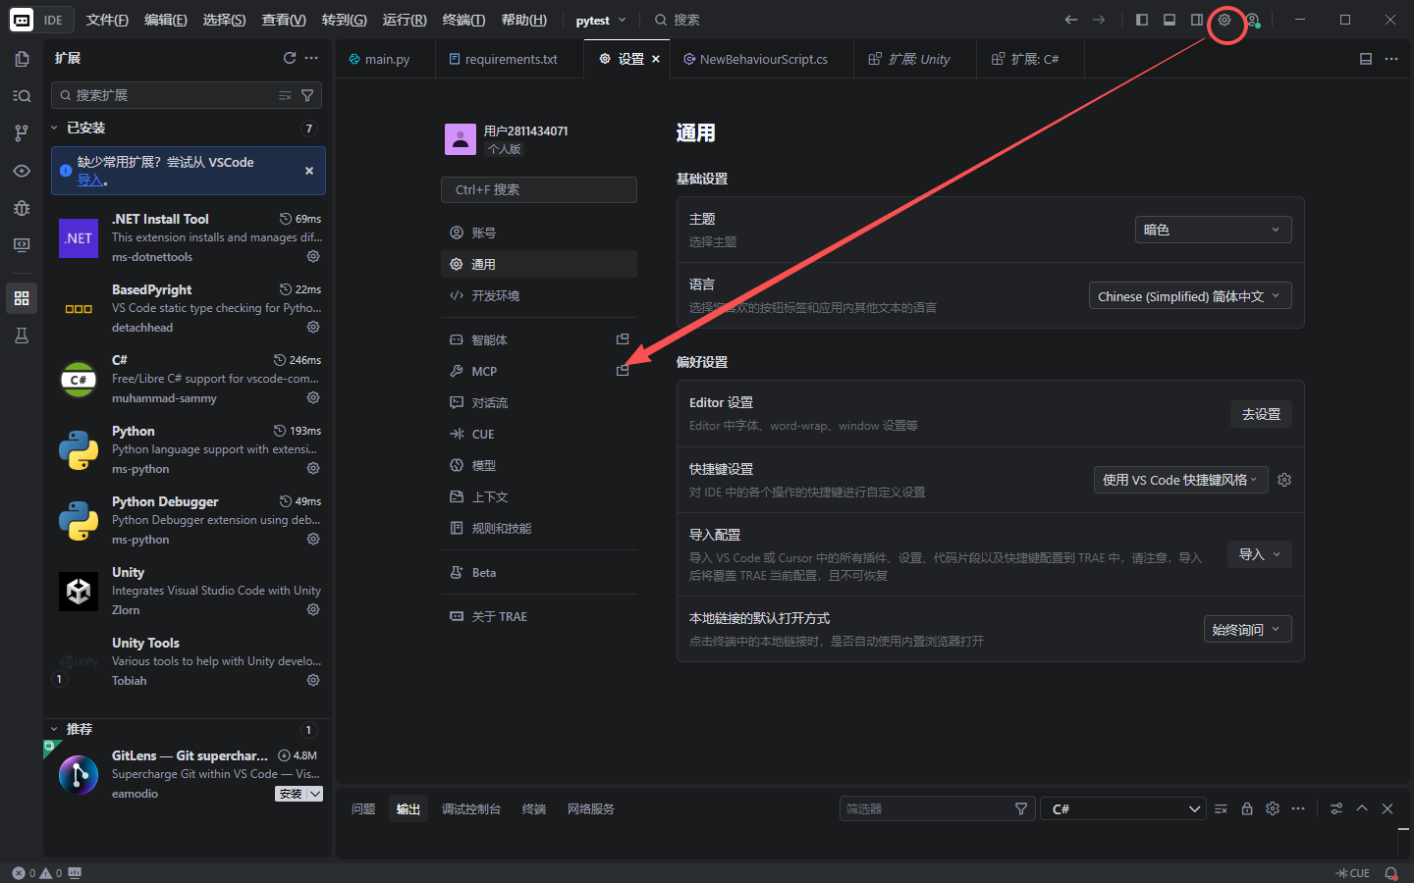The height and width of the screenshot is (883, 1414).
Task: Toggle the bottom panel visibility
Action: point(1169,19)
